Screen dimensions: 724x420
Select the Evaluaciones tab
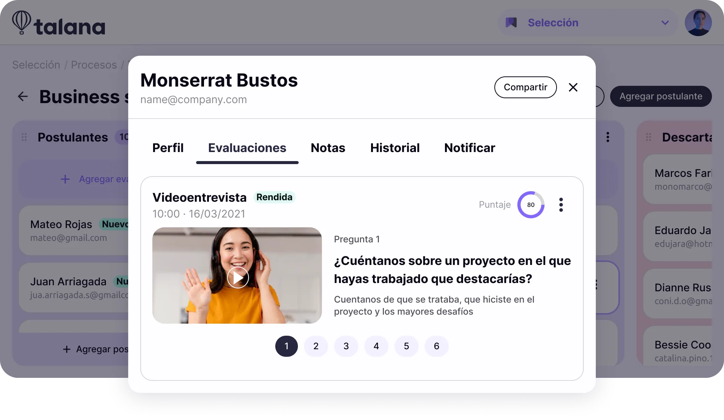pyautogui.click(x=247, y=148)
